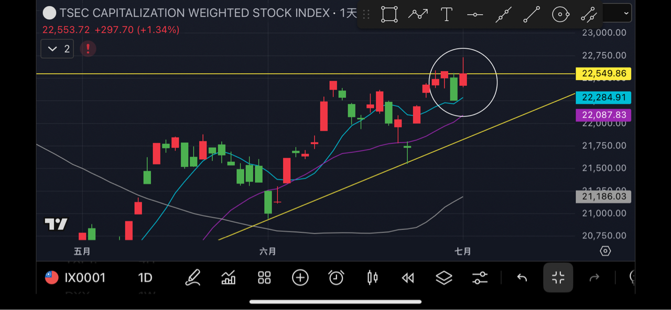The image size is (671, 310).
Task: Open the candlestick chart type icon
Action: click(373, 278)
